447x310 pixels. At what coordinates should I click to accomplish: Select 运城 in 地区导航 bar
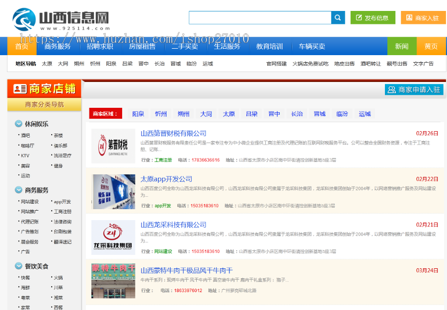pyautogui.click(x=208, y=64)
